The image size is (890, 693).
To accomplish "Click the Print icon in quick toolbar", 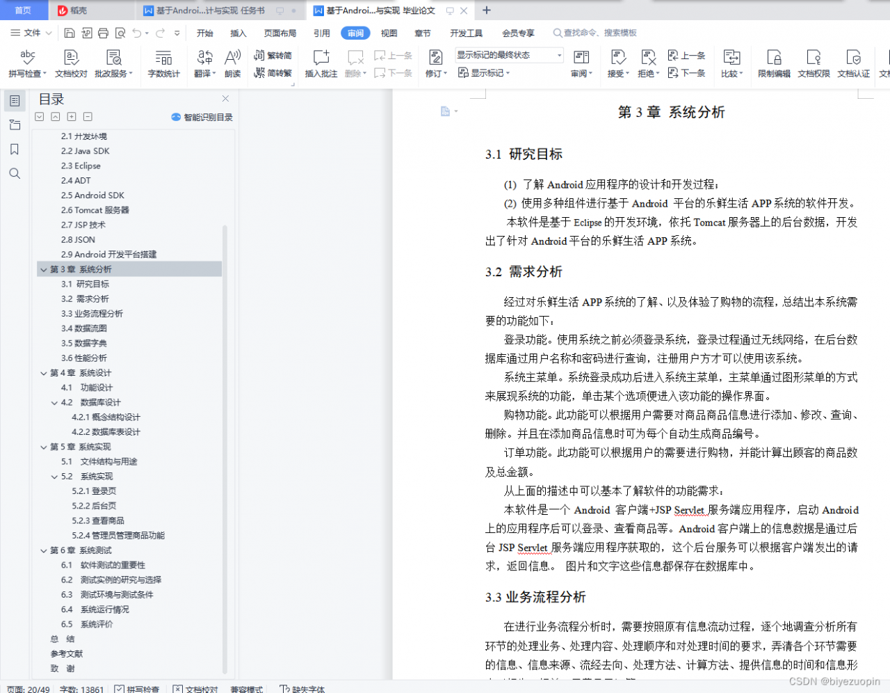I will pyautogui.click(x=103, y=33).
